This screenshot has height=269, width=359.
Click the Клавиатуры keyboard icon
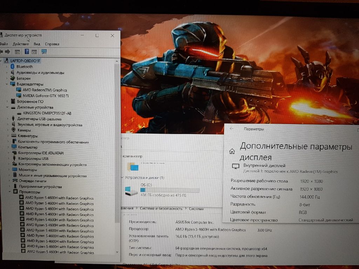tap(14, 136)
